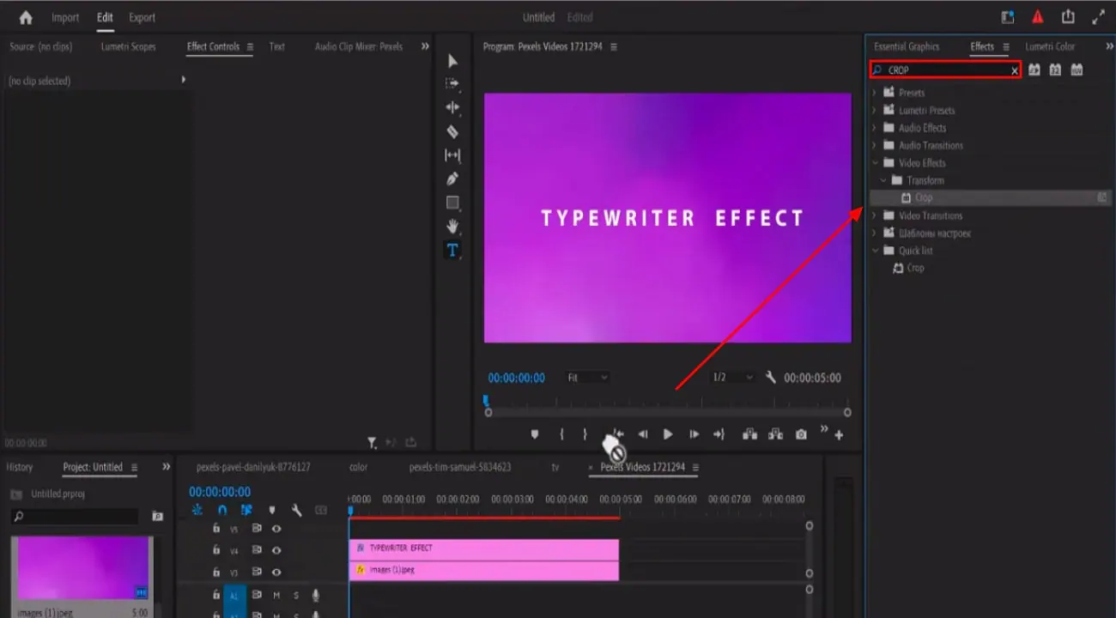
Task: Toggle Linked Selection in timeline
Action: click(x=247, y=510)
